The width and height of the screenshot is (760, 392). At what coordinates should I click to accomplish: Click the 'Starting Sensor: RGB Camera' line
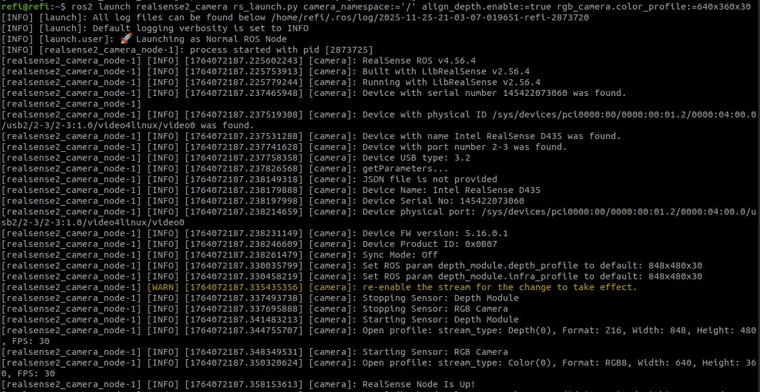pyautogui.click(x=435, y=352)
